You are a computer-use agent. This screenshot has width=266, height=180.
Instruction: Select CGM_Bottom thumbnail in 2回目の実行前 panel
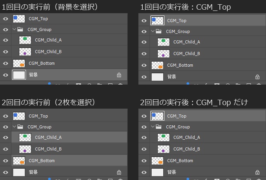[x=19, y=161]
